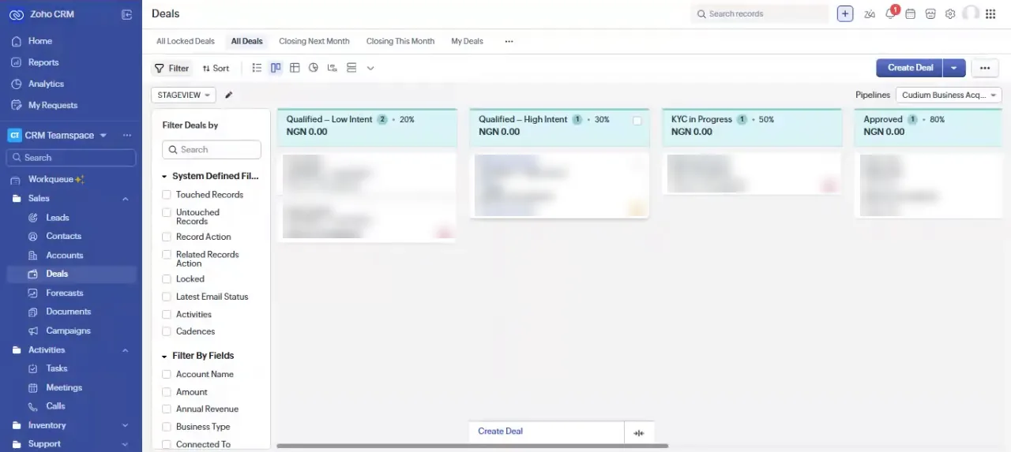Open the STAGEVIEW dropdown

[183, 95]
